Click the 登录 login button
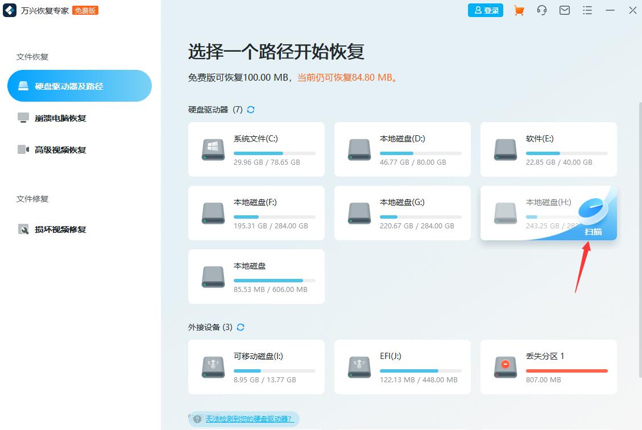 [x=486, y=10]
